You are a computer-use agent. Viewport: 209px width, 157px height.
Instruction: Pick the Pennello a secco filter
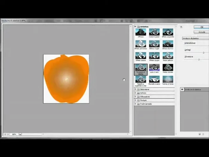[154, 79]
